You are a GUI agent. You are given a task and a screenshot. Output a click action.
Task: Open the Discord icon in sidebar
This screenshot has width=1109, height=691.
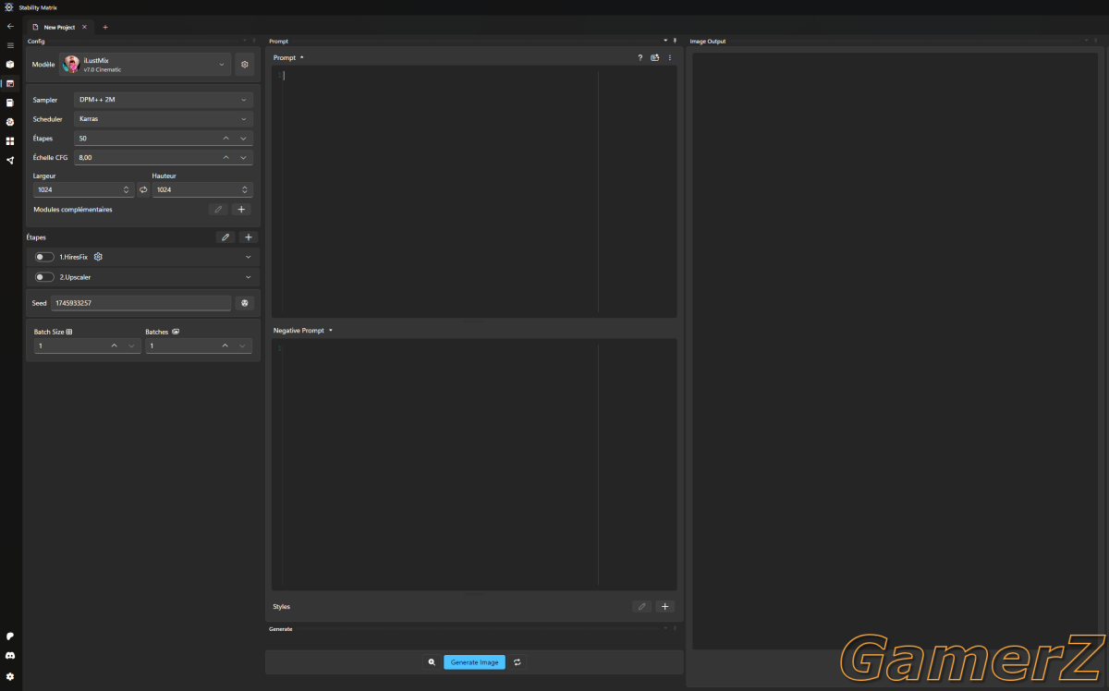[x=10, y=655]
